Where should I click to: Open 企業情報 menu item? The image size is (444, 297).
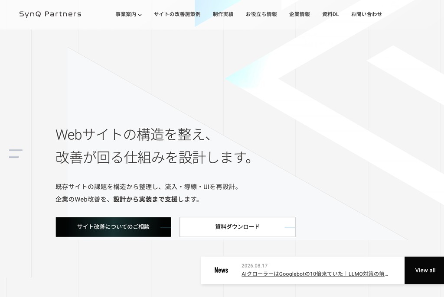(x=299, y=14)
